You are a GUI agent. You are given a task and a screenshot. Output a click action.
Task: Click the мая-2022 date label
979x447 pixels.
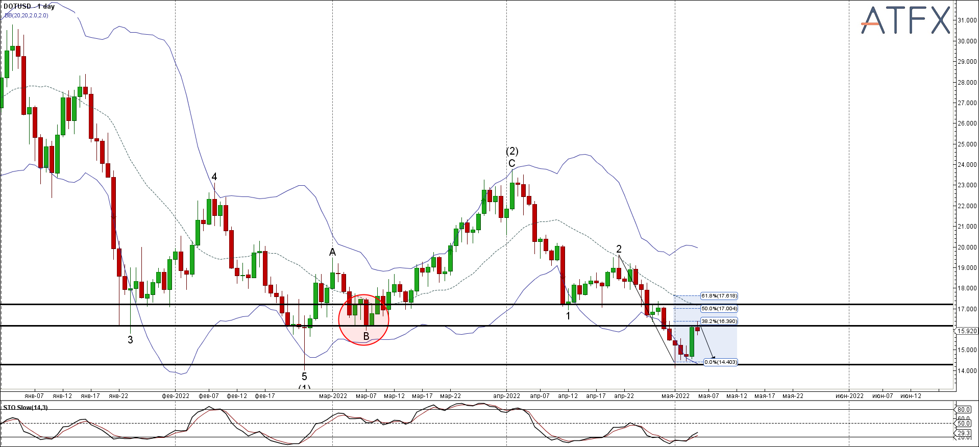click(x=676, y=396)
